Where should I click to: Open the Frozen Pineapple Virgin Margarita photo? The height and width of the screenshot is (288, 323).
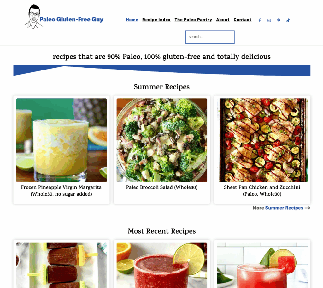tap(62, 140)
